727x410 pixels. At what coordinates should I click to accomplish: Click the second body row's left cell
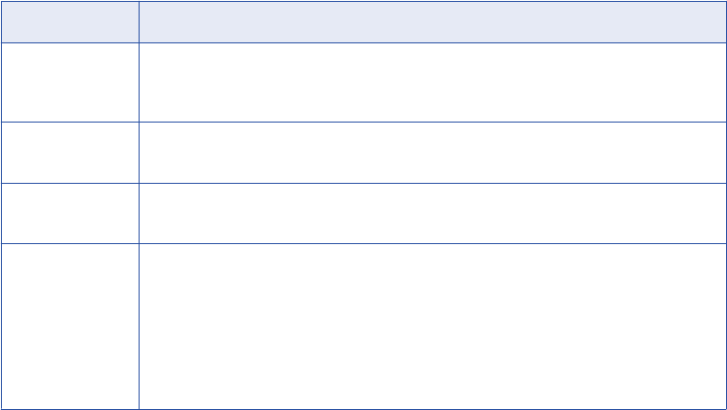[70, 153]
